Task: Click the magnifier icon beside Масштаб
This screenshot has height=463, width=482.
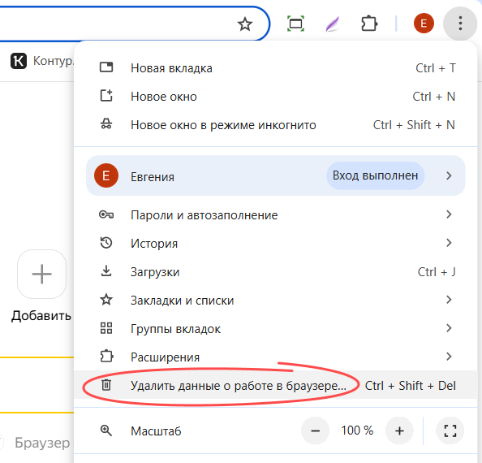Action: (x=106, y=431)
